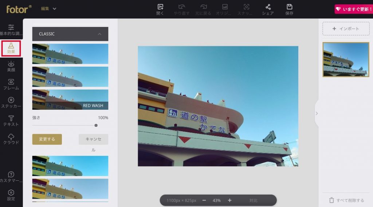Select the warm-toned effect thumbnail at the bottom of the list
This screenshot has width=373, height=207.
tap(70, 189)
